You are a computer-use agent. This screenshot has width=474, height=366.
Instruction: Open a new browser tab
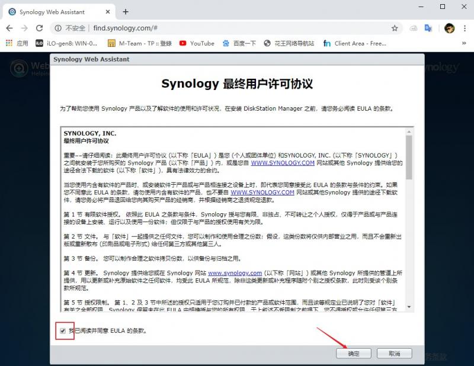(126, 12)
